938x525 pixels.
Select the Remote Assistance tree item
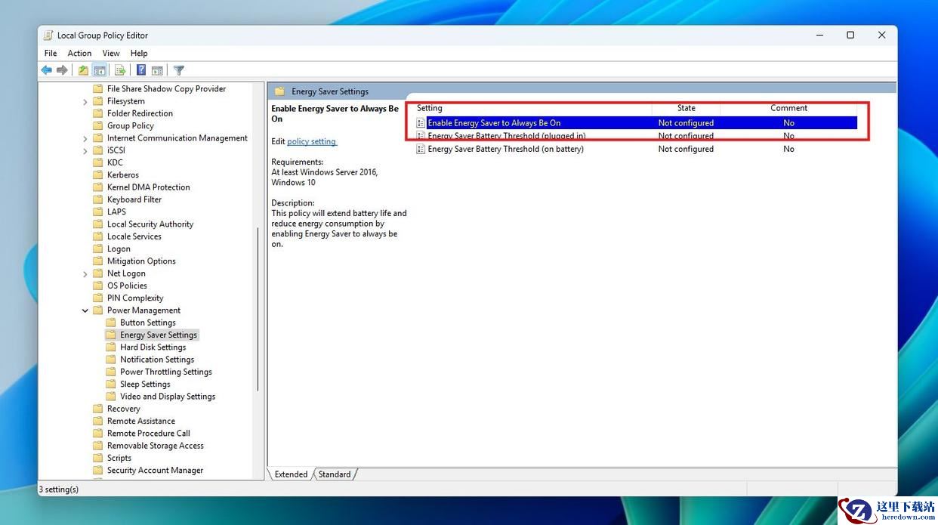point(141,421)
